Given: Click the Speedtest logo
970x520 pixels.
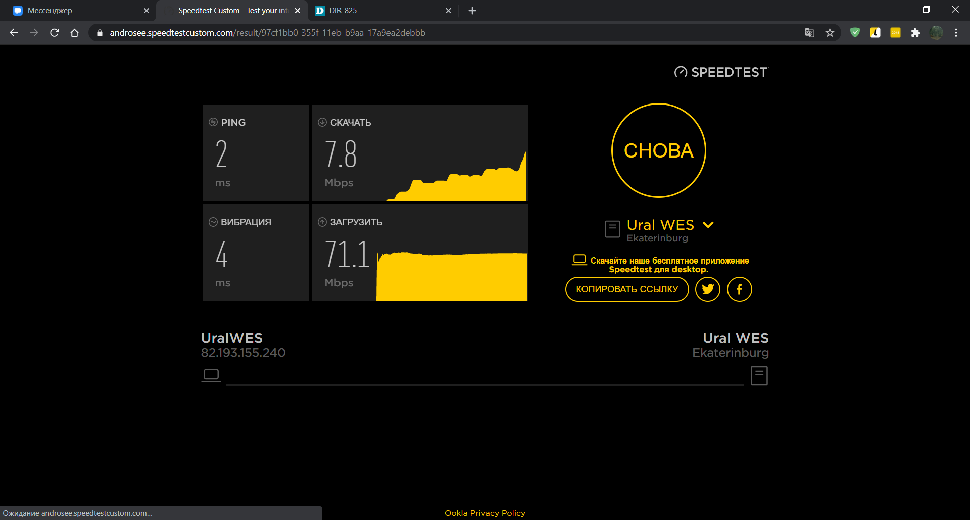Looking at the screenshot, I should point(721,72).
